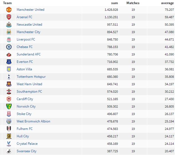The image size is (175, 155).
Task: Click the Crystal Palace crest icon
Action: (x=9, y=144)
